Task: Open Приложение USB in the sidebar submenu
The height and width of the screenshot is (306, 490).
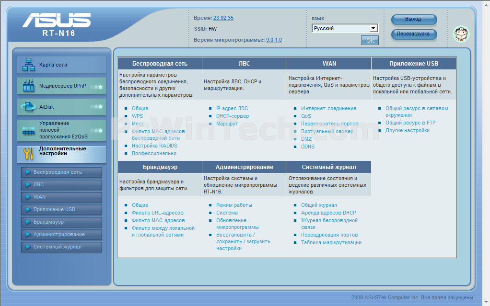Action: (61, 210)
